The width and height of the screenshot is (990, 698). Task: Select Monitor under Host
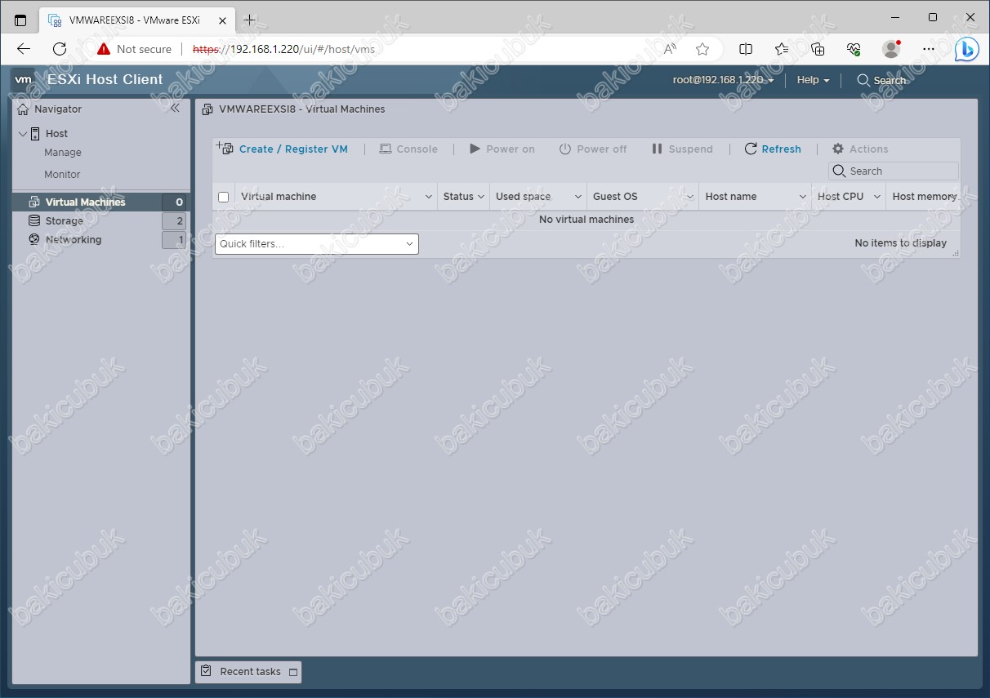tap(62, 174)
